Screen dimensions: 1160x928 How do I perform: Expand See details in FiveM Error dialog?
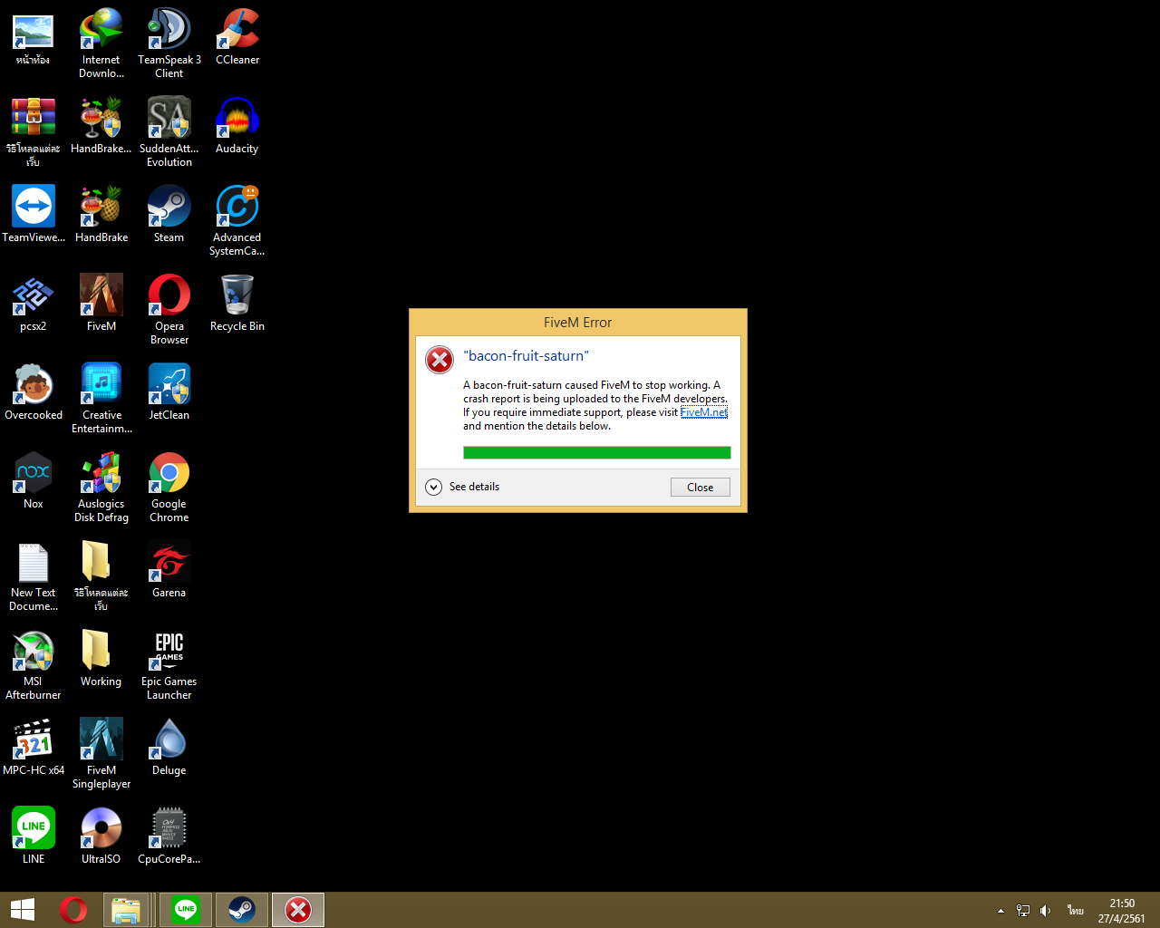tap(463, 487)
